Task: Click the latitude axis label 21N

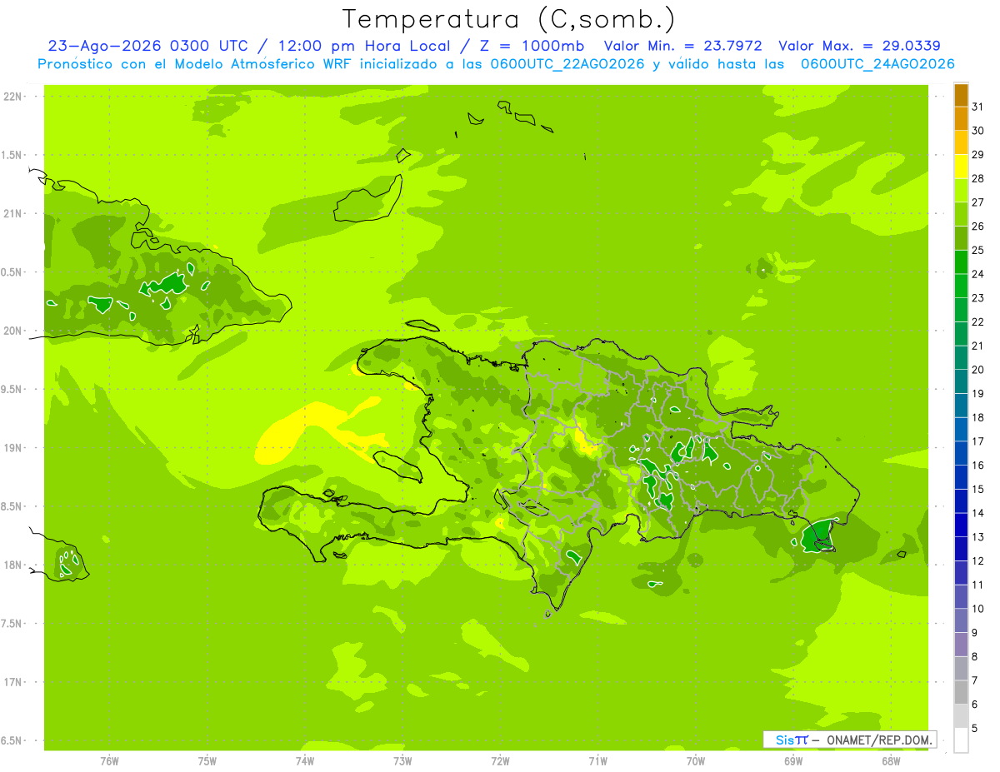Action: coord(14,213)
